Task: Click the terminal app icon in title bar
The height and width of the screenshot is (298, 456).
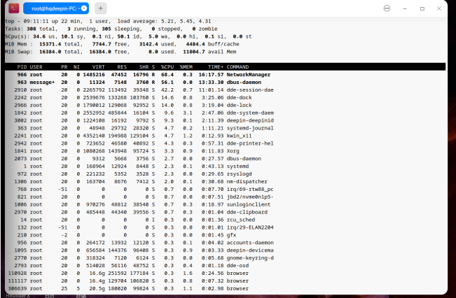Action: [x=14, y=8]
